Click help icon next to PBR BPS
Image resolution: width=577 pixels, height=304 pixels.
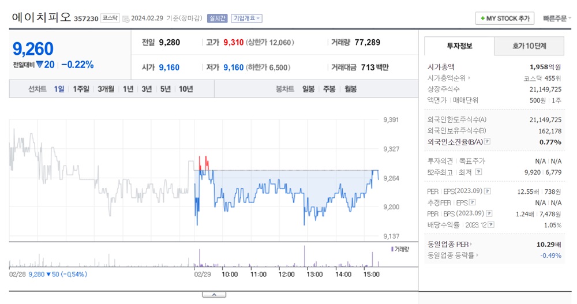click(489, 213)
